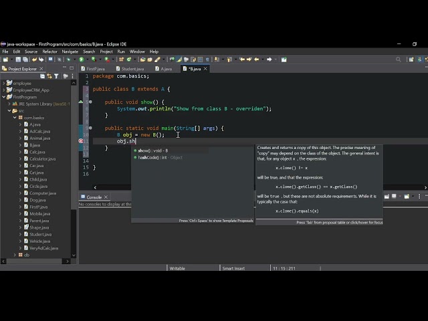
Task: Open the Run button dropdown arrow
Action: pos(88,60)
